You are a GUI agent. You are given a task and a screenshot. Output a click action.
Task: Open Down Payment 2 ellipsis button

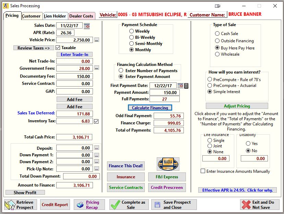coord(97,161)
